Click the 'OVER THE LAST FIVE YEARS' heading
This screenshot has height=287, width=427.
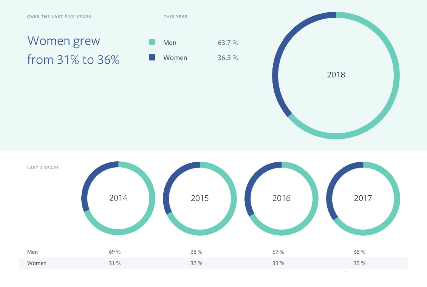point(59,17)
